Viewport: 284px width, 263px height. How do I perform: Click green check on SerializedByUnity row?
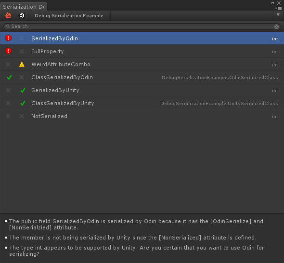click(23, 90)
